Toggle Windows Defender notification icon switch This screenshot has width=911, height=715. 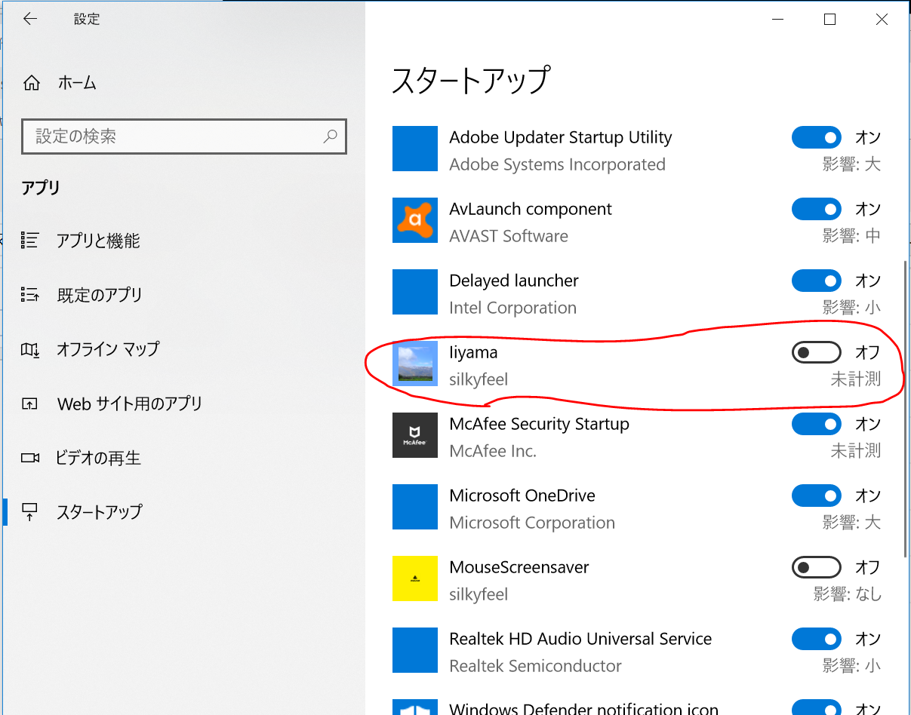point(816,707)
